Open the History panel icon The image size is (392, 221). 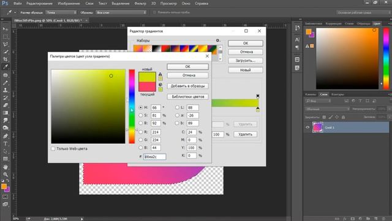tap(297, 28)
